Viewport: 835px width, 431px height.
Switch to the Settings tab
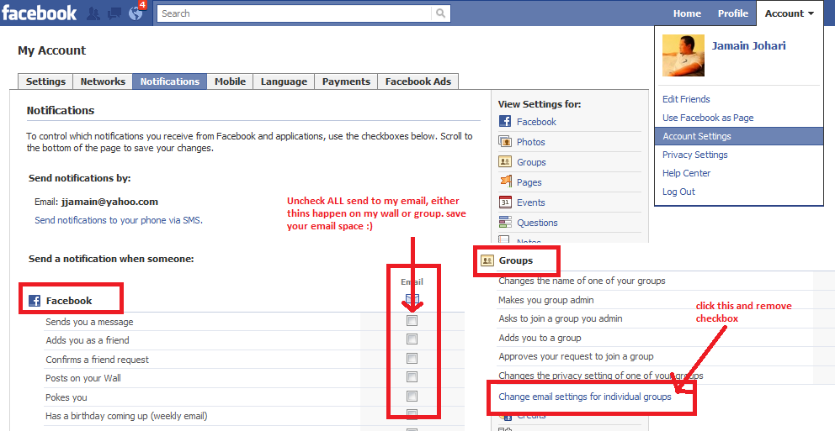point(45,81)
